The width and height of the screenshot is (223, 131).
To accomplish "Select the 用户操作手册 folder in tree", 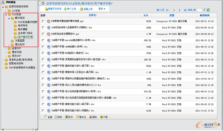I will tap(25, 37).
